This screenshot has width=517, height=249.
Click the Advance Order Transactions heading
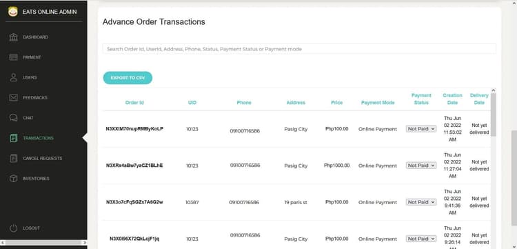pyautogui.click(x=154, y=22)
